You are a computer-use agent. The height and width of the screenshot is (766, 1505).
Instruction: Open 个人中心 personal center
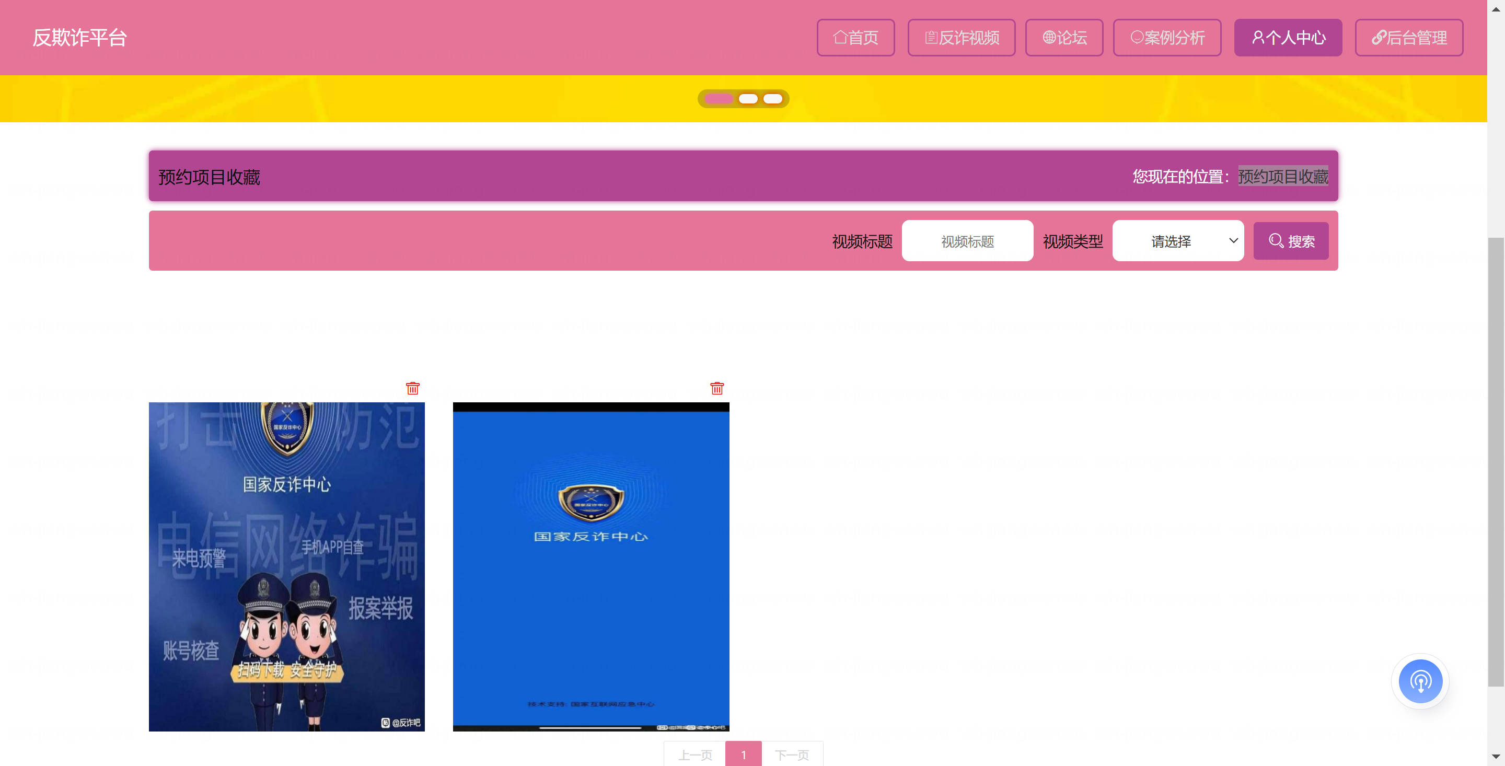1288,38
